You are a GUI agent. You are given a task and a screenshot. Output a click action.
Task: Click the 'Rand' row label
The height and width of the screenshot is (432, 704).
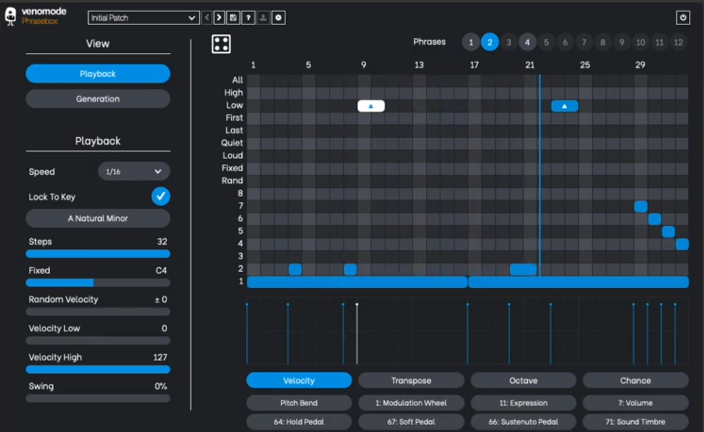[x=232, y=180]
